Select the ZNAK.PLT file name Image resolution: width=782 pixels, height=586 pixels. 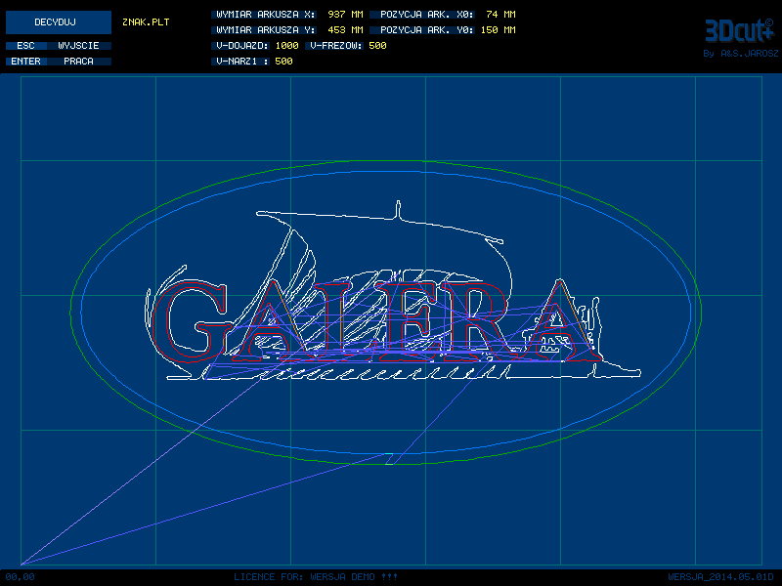(146, 22)
